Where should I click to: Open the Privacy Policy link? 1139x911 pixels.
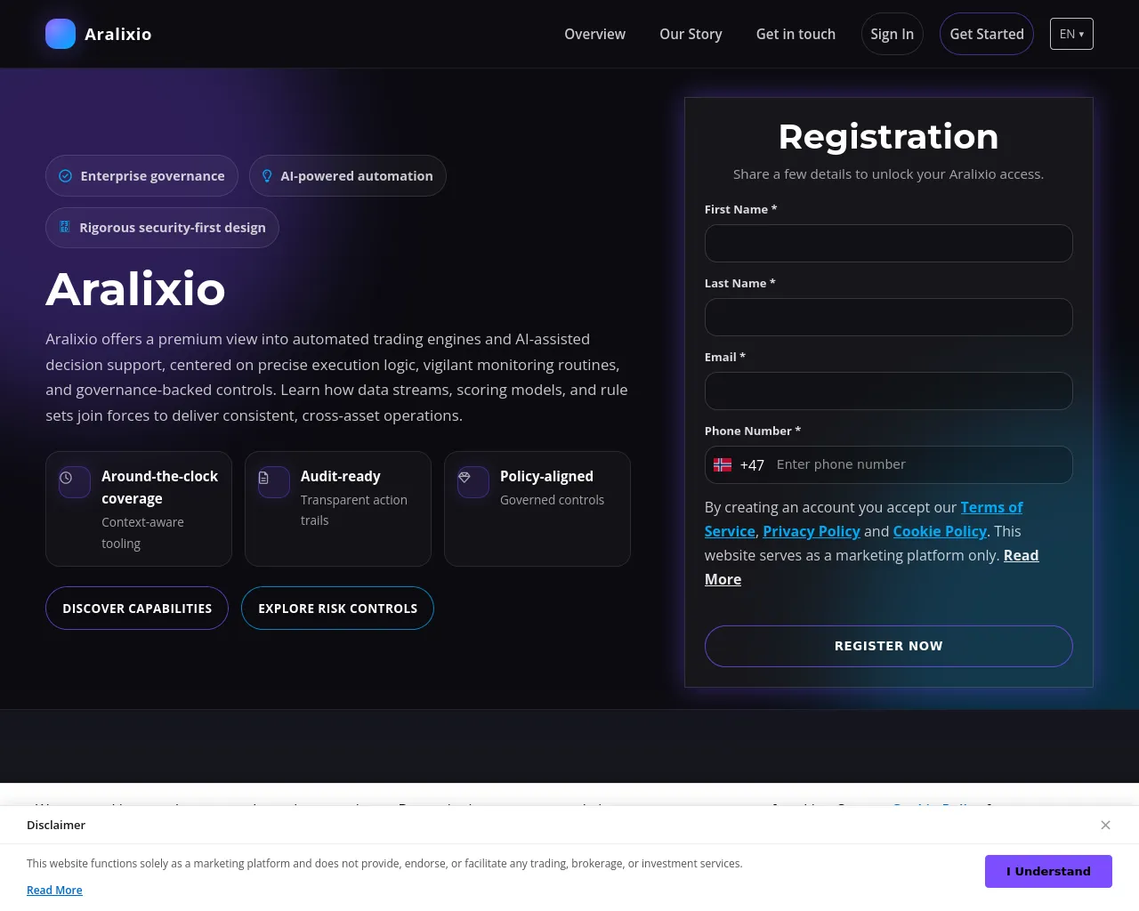812,531
